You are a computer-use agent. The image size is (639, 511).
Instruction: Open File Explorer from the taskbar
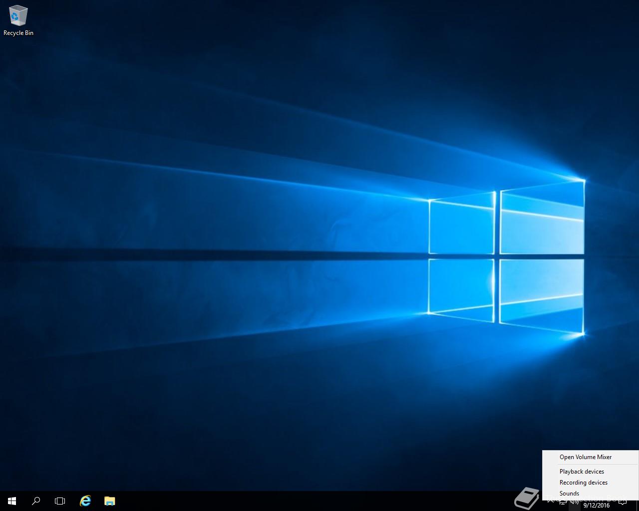(110, 501)
